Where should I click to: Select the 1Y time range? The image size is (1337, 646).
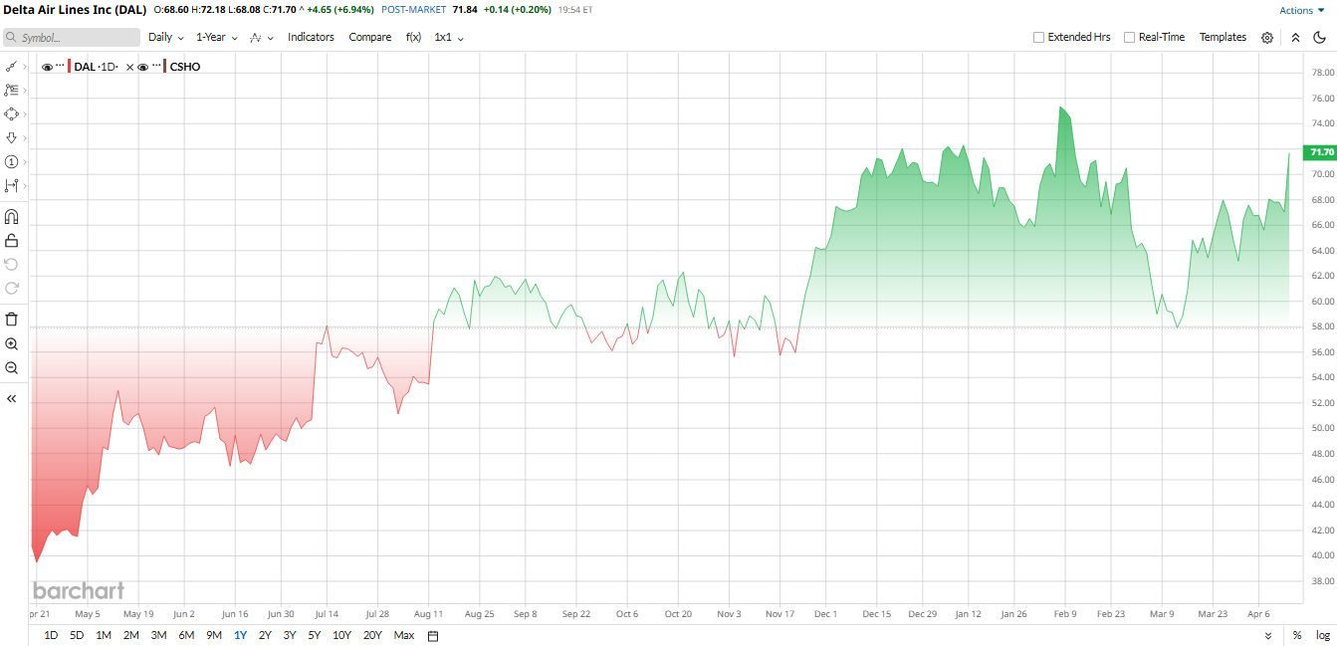tap(240, 635)
